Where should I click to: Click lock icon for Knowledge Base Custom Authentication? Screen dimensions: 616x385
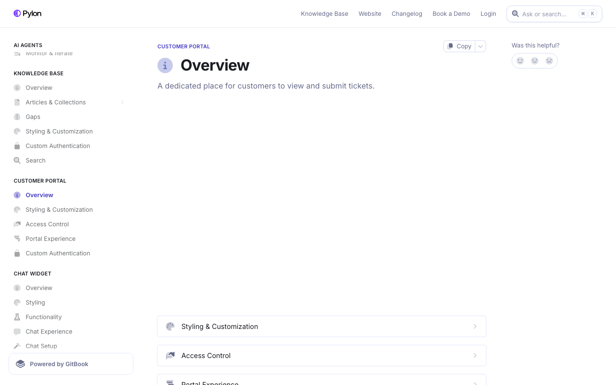(x=17, y=146)
